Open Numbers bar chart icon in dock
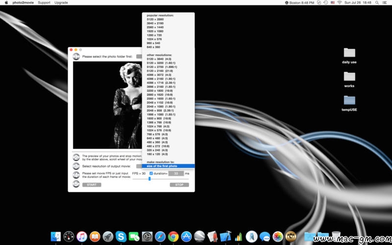Image resolution: width=392 pixels, height=245 pixels. [239, 236]
